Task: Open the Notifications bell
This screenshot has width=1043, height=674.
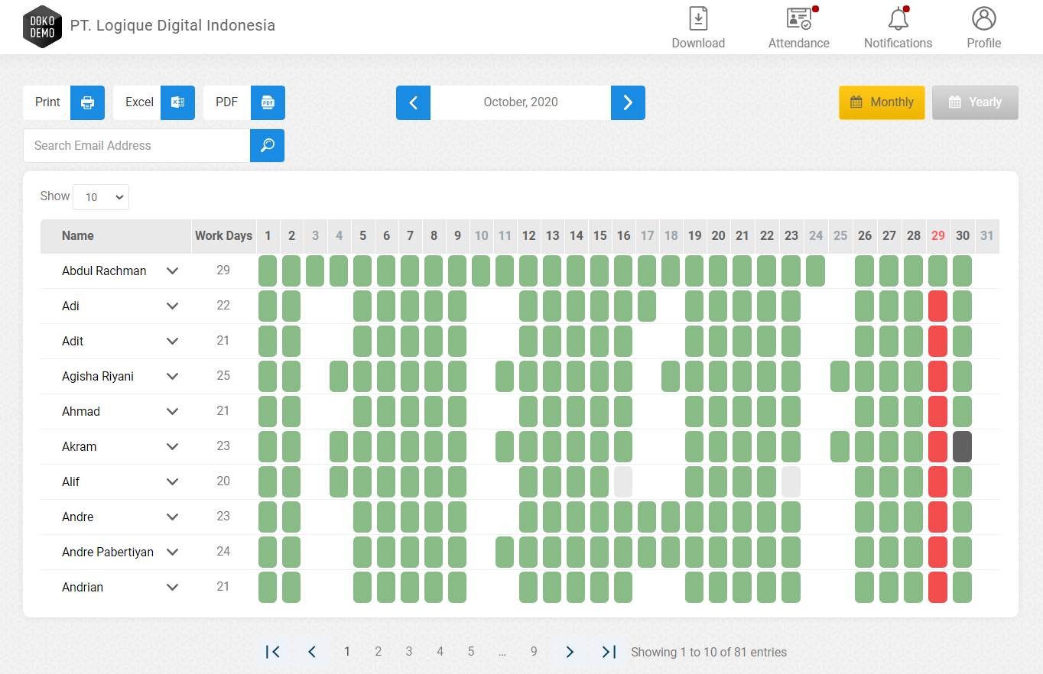Action: [898, 19]
